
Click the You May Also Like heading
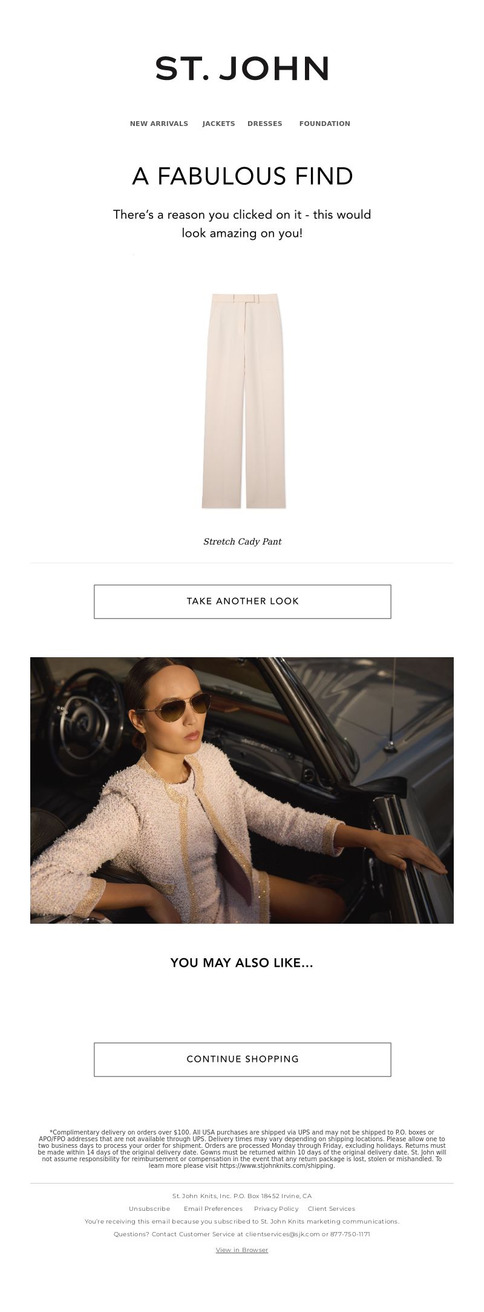coord(242,962)
